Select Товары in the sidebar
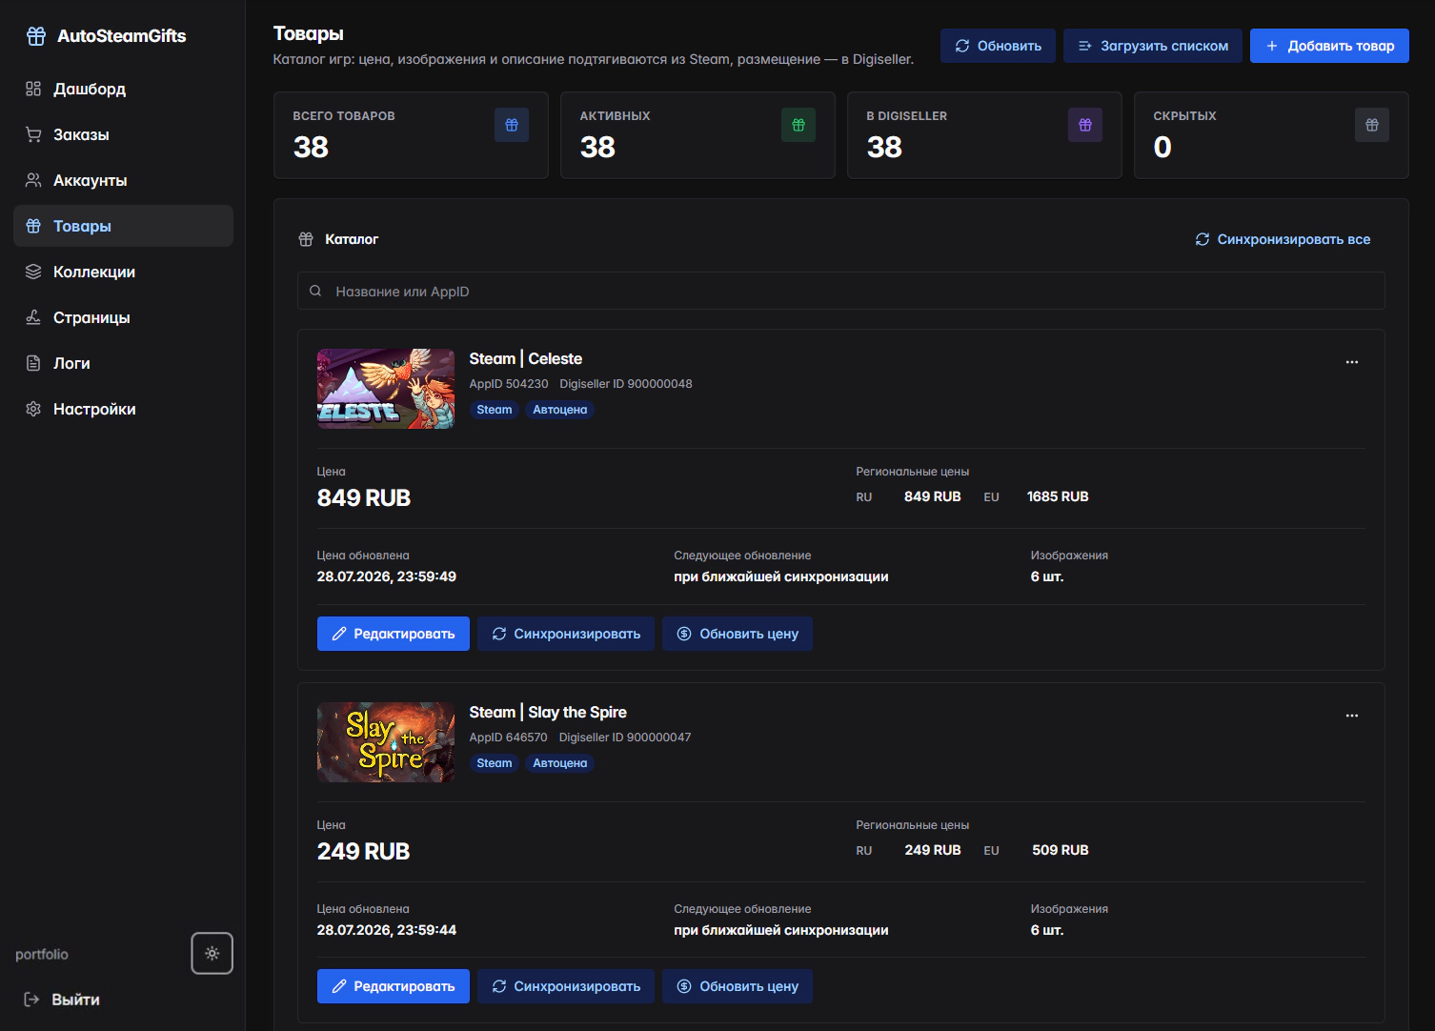Screen dimensions: 1435x1031 [123, 226]
